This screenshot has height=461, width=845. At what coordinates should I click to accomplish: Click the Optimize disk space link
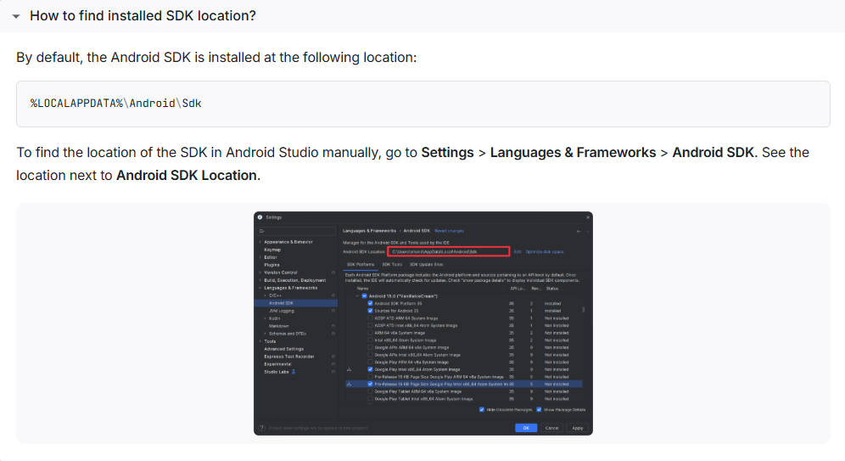[x=545, y=252]
